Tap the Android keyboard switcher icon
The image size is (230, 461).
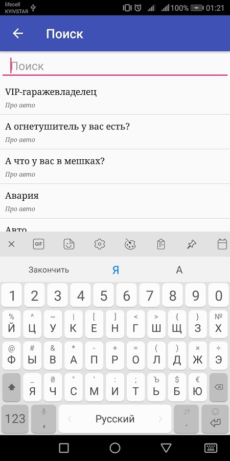pyautogui.click(x=211, y=448)
